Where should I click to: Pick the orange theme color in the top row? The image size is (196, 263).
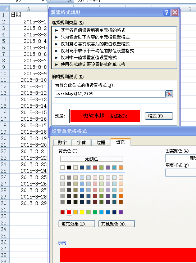click(121, 168)
